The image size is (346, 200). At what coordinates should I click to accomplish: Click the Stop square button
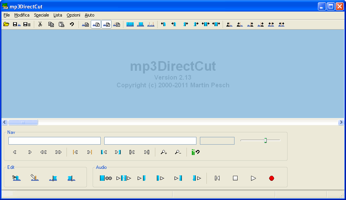pos(235,178)
